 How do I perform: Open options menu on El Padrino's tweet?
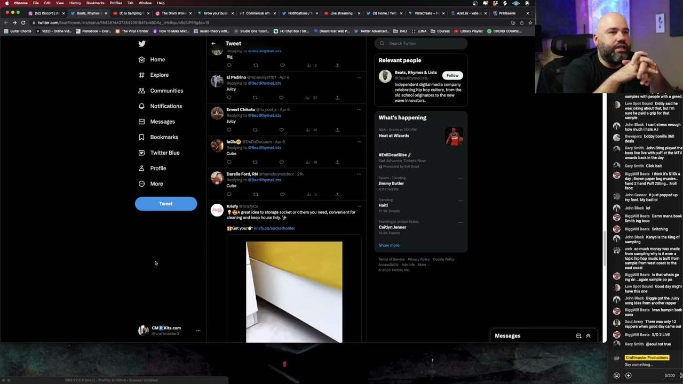[x=359, y=77]
